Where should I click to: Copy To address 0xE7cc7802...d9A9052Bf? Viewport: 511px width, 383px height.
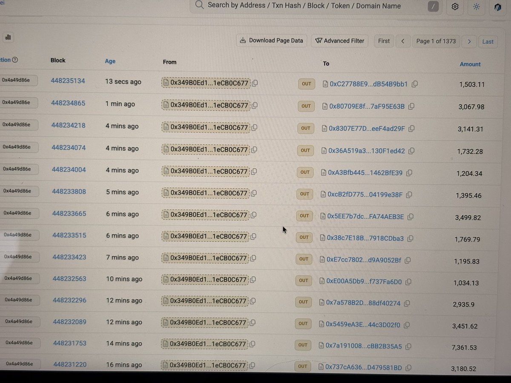tap(408, 260)
